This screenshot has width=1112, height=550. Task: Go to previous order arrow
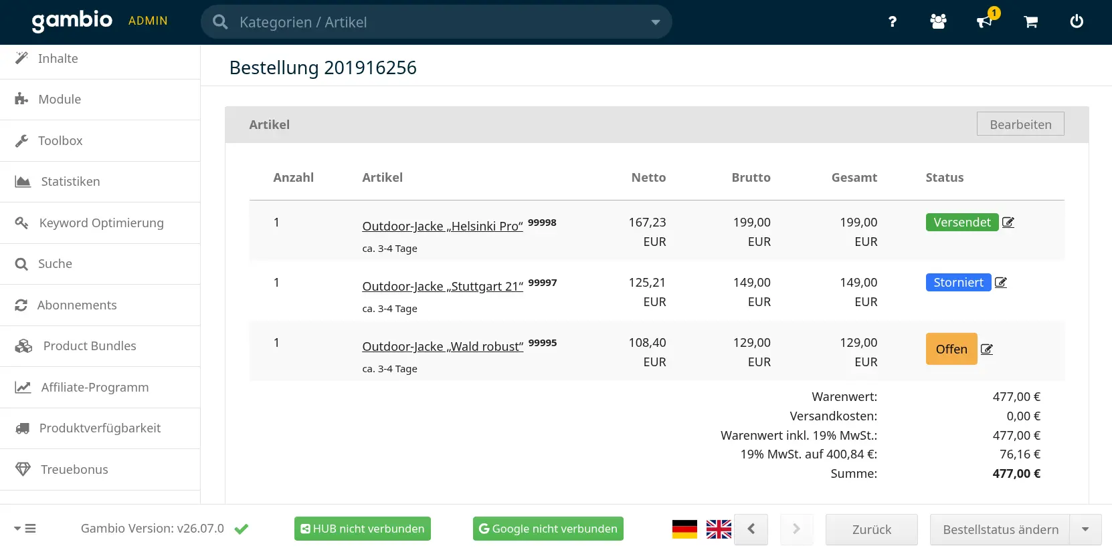click(751, 529)
